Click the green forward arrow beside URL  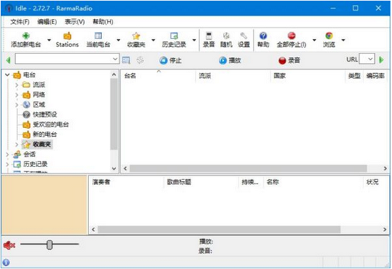(x=381, y=60)
